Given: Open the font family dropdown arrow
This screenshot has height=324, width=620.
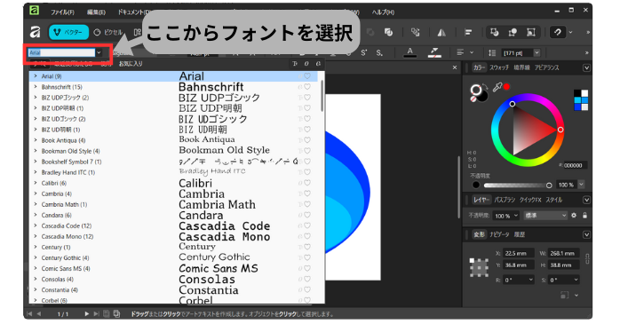Looking at the screenshot, I should 99,52.
